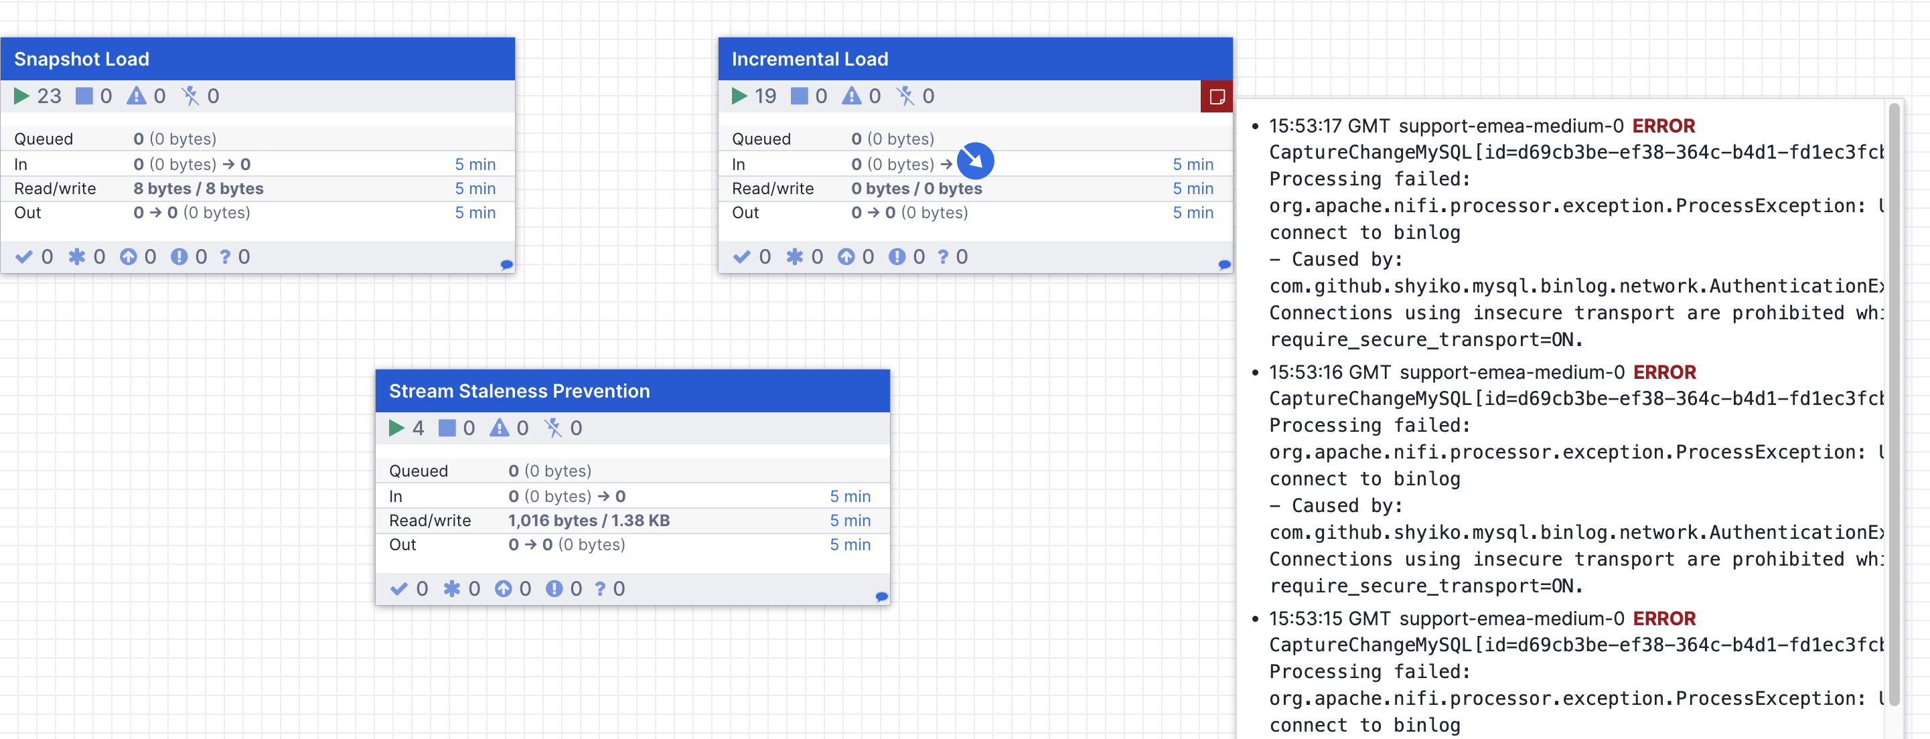1930x739 pixels.
Task: Click 5 min link beside Read/write on Stream Staleness Prevention
Action: coord(850,520)
